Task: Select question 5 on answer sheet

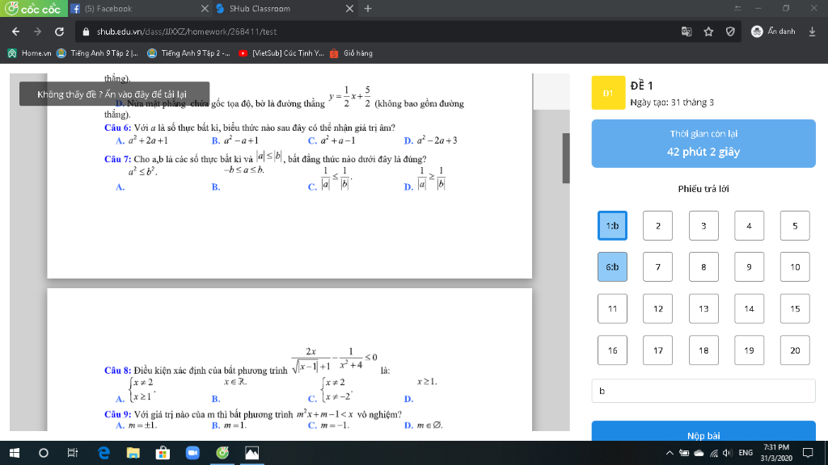Action: (x=795, y=226)
